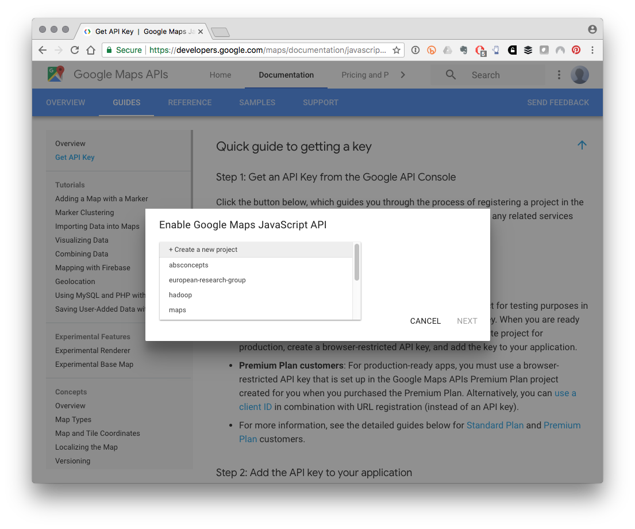Screen dimensions: 635x529
Task: Open the top Overview sidebar link
Action: click(71, 144)
